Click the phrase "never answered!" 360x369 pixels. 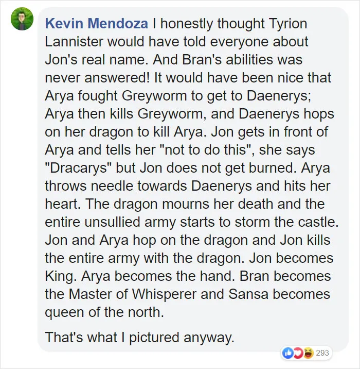97,78
